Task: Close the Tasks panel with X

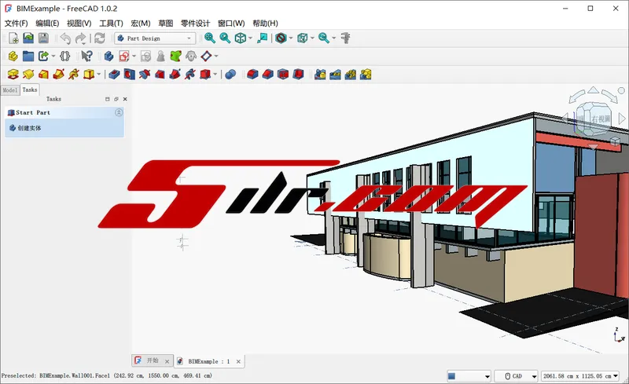Action: coord(125,99)
